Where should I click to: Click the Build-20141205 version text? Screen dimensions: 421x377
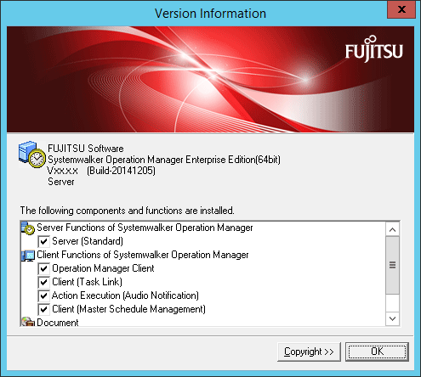(121, 171)
